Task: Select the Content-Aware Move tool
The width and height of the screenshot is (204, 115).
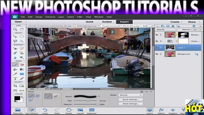Action: point(15,90)
